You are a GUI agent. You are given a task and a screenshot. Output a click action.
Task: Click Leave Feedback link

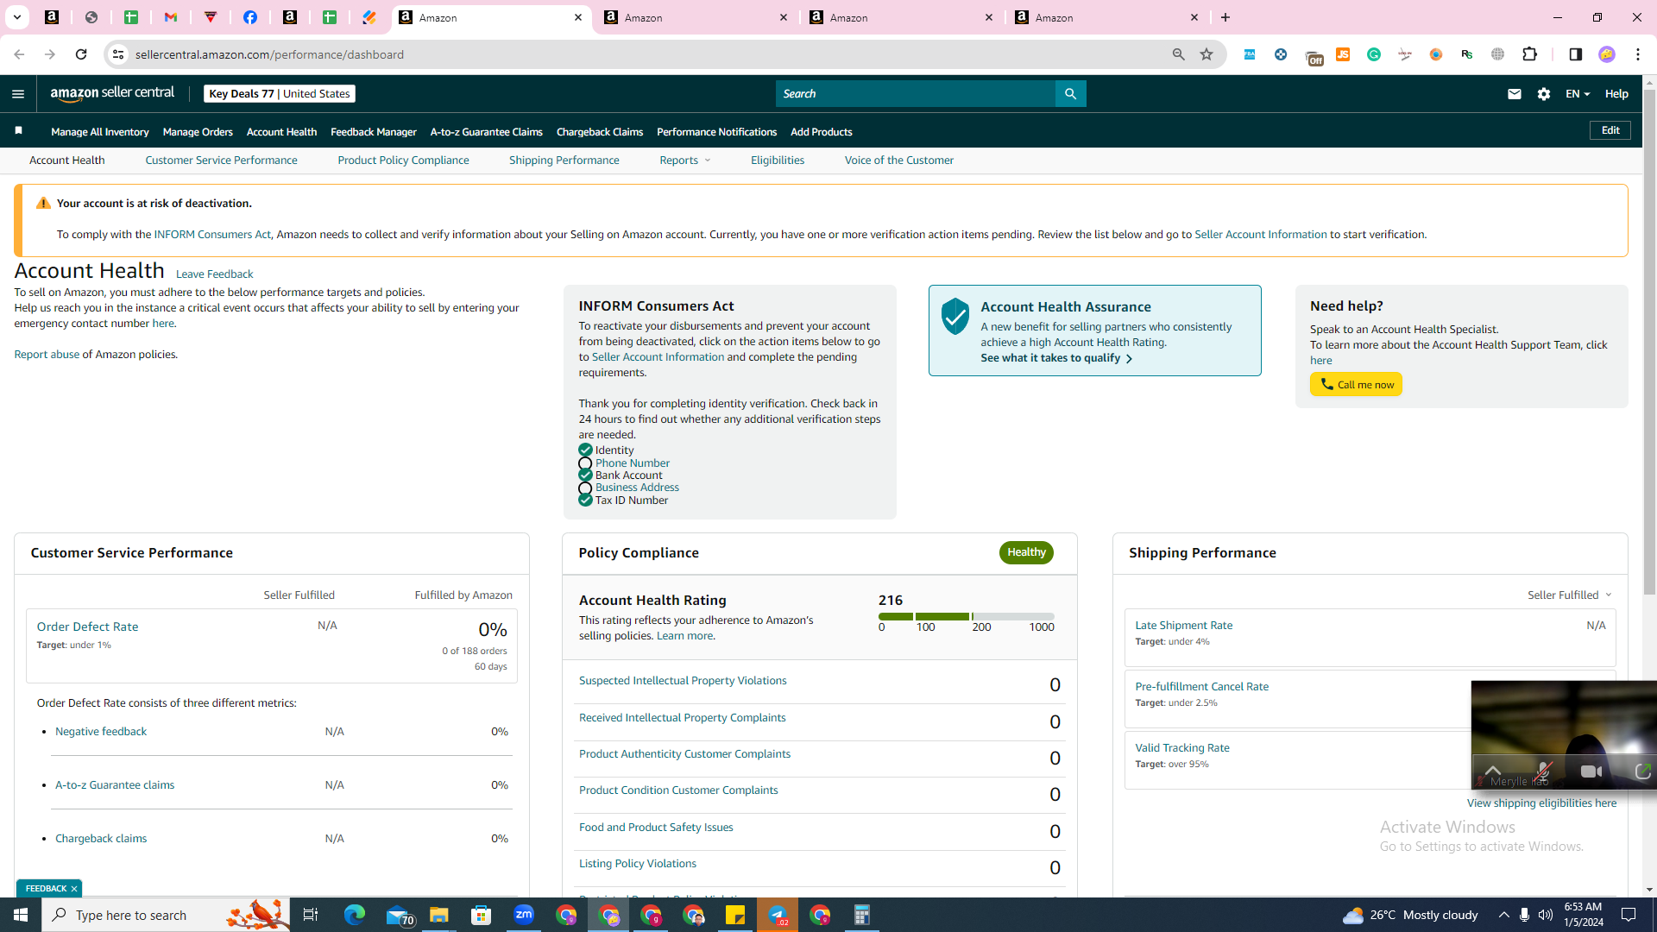pos(214,274)
